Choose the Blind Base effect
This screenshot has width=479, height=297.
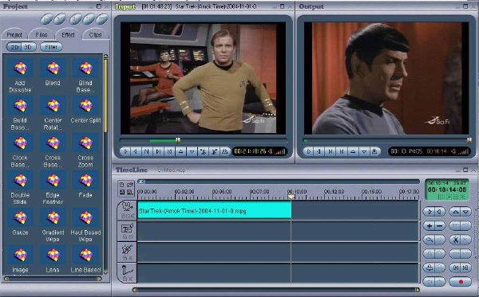point(85,76)
